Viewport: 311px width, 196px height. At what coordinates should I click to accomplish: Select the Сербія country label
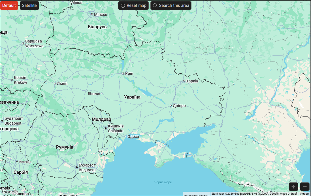click(x=21, y=172)
